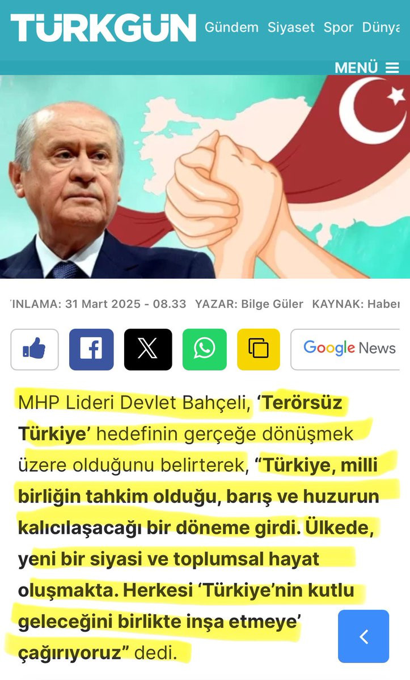410x680 pixels.
Task: Open the Dünya section
Action: pyautogui.click(x=381, y=27)
